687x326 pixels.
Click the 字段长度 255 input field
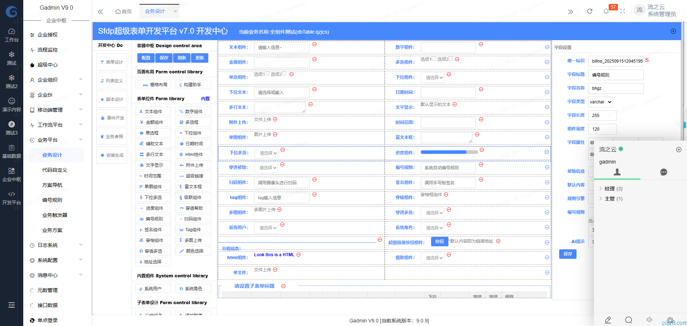(x=601, y=115)
